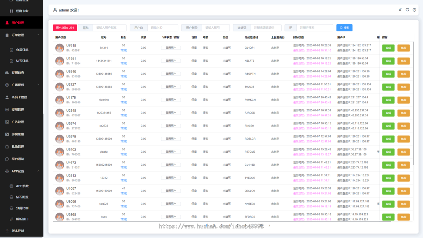Click 编辑 for user U7618

[x=388, y=48]
